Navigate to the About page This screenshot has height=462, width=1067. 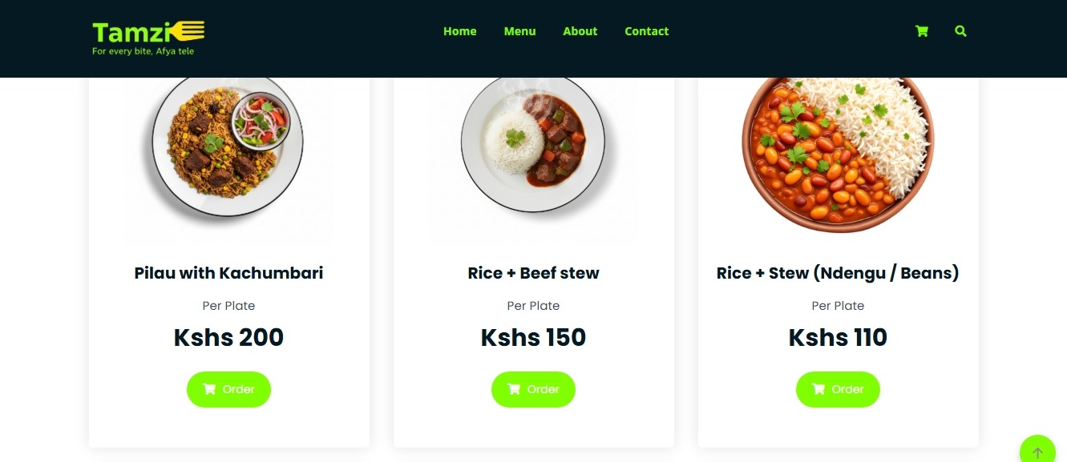pyautogui.click(x=580, y=31)
